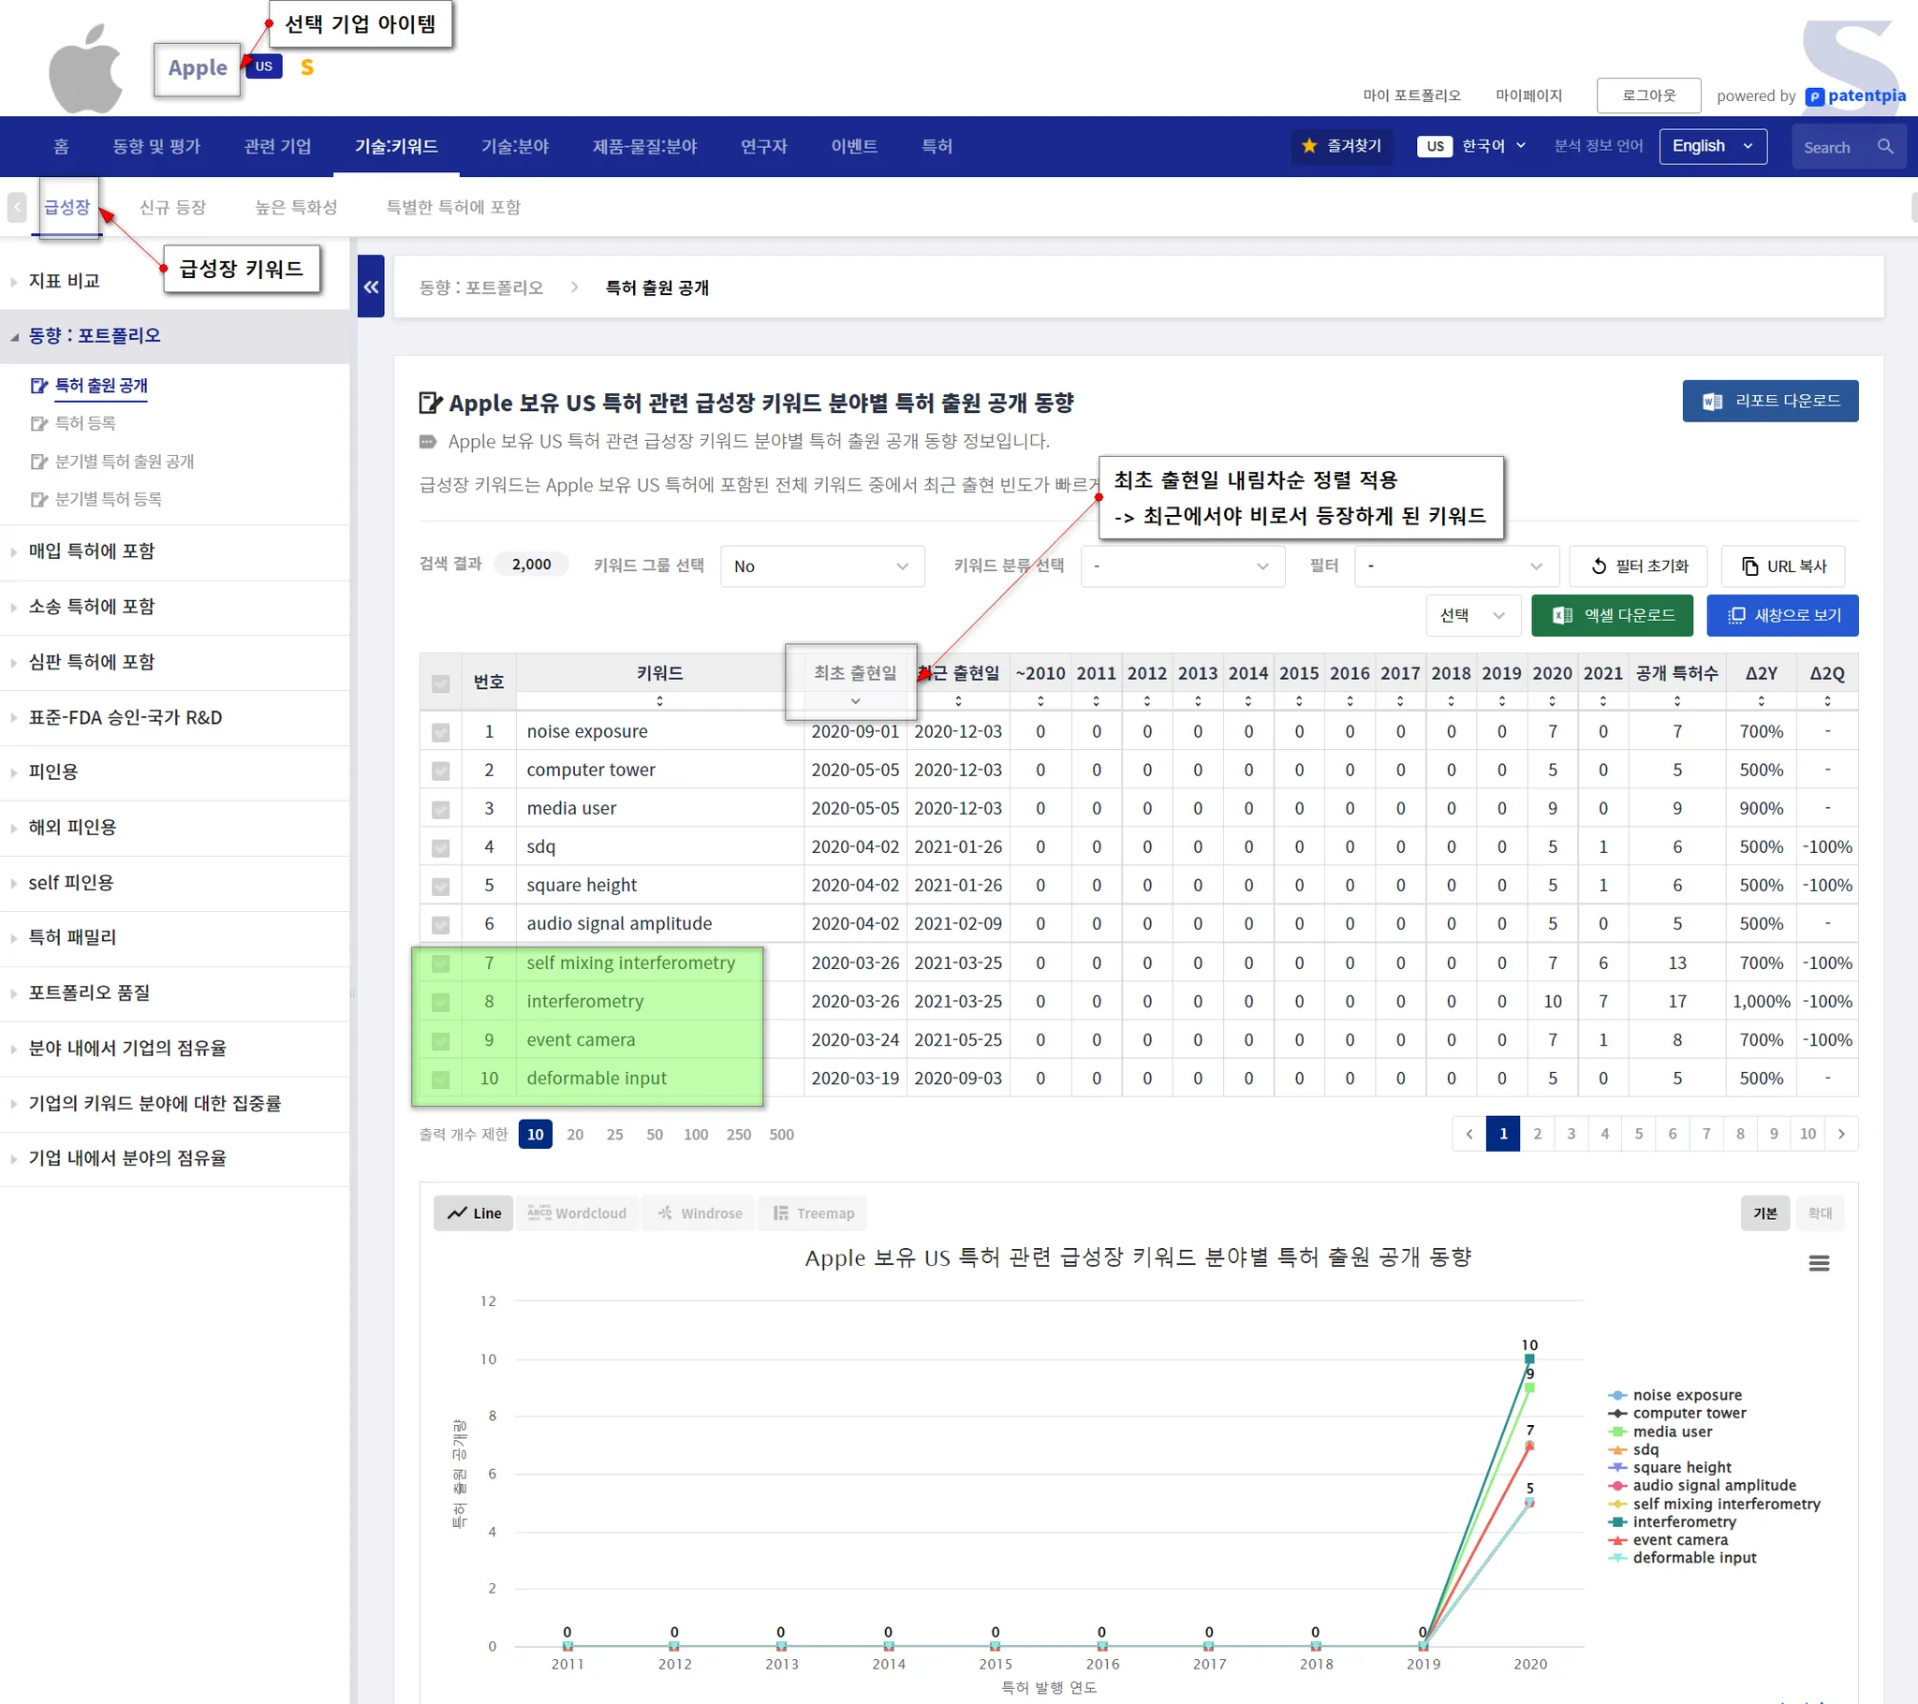Click the 로그아웃 button
This screenshot has width=1918, height=1704.
point(1647,95)
